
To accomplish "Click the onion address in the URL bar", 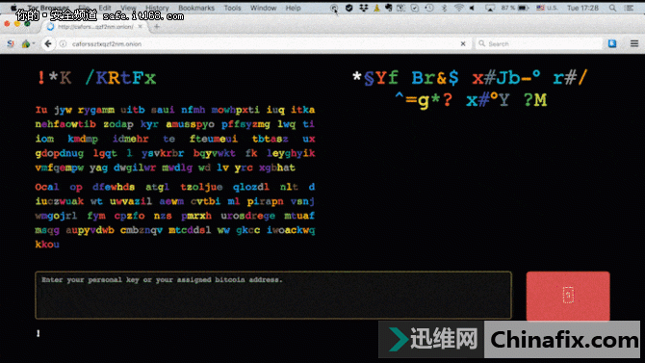I will (x=107, y=43).
